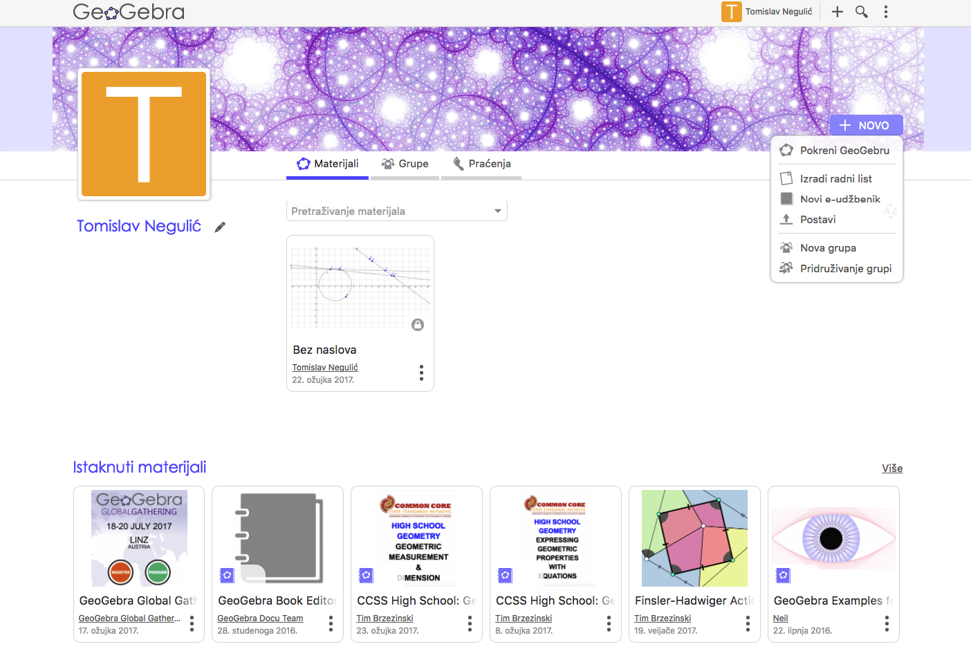Open options menu for GeoGebra Examples card
This screenshot has width=971, height=653.
(x=887, y=624)
